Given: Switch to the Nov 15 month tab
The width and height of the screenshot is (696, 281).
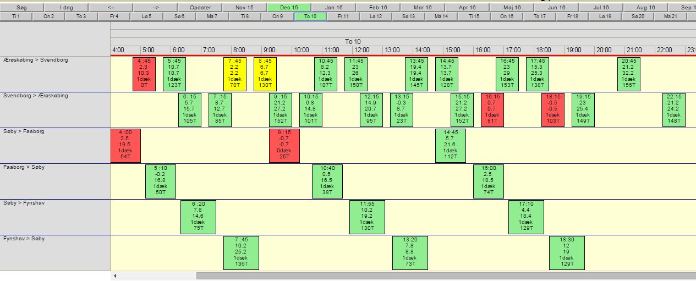Looking at the screenshot, I should click(244, 7).
